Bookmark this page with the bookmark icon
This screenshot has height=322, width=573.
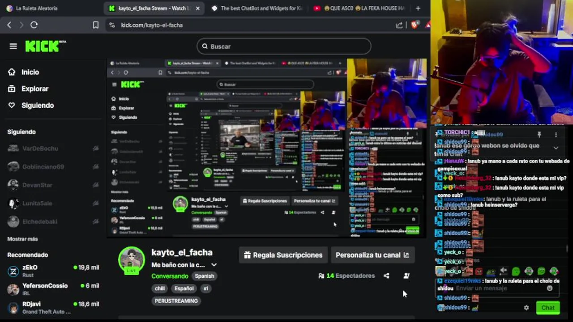tap(95, 25)
